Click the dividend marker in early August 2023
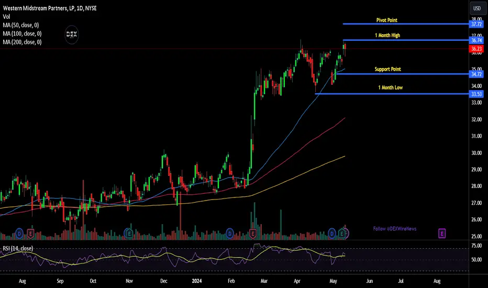488x288 pixels. pyautogui.click(x=19, y=233)
